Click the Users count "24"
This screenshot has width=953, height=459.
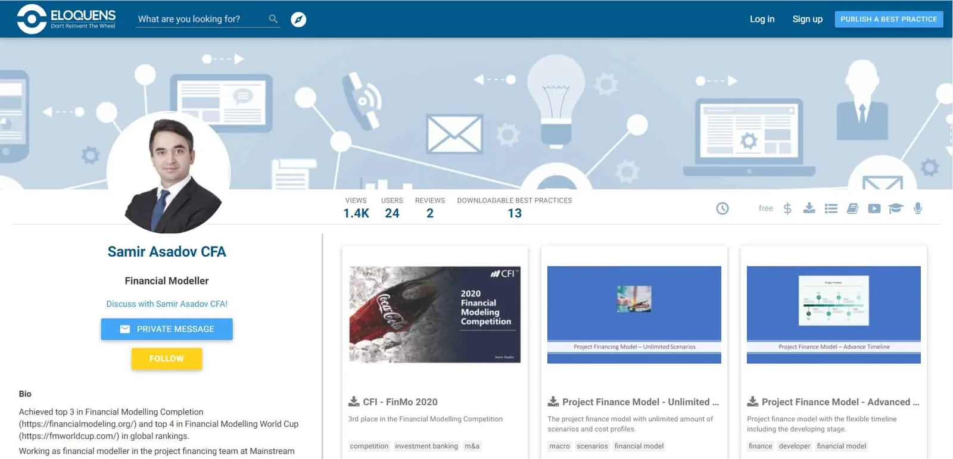click(x=392, y=213)
